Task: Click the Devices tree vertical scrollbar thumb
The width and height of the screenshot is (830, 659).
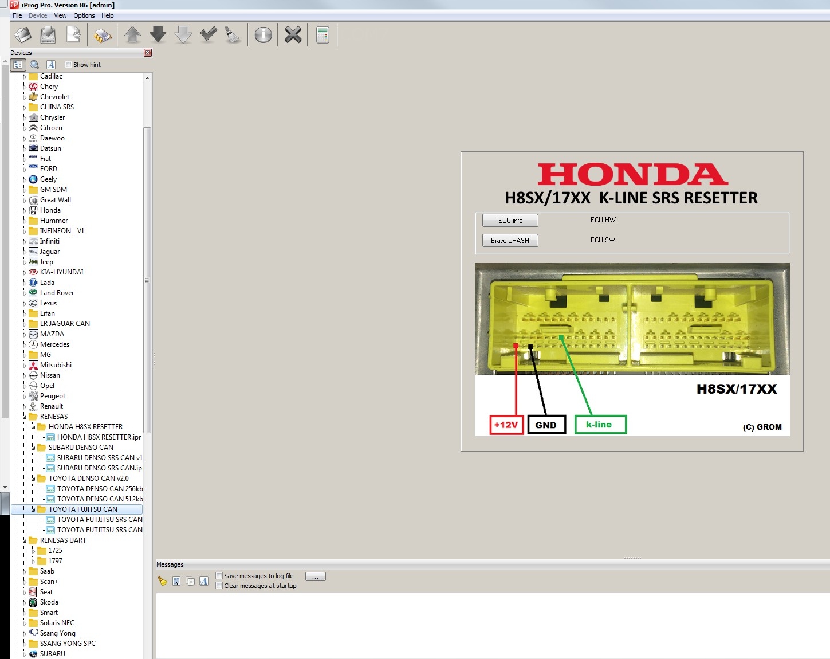Action: click(147, 280)
